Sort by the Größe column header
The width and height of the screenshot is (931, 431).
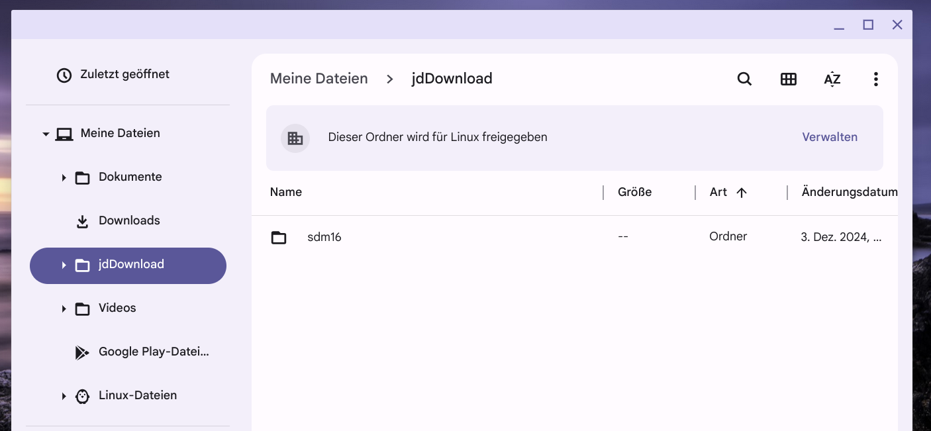pos(634,192)
